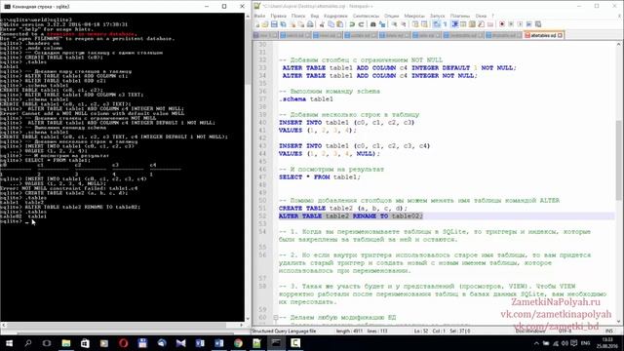Open the Windows Store taskbar icon

(85, 343)
